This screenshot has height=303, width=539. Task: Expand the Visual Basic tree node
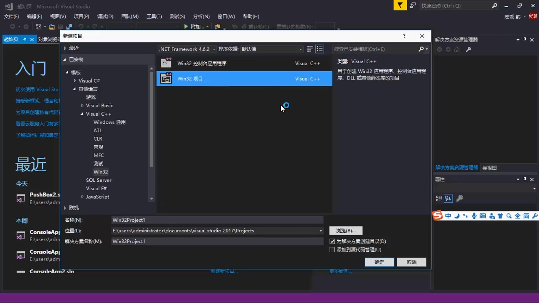pyautogui.click(x=82, y=106)
